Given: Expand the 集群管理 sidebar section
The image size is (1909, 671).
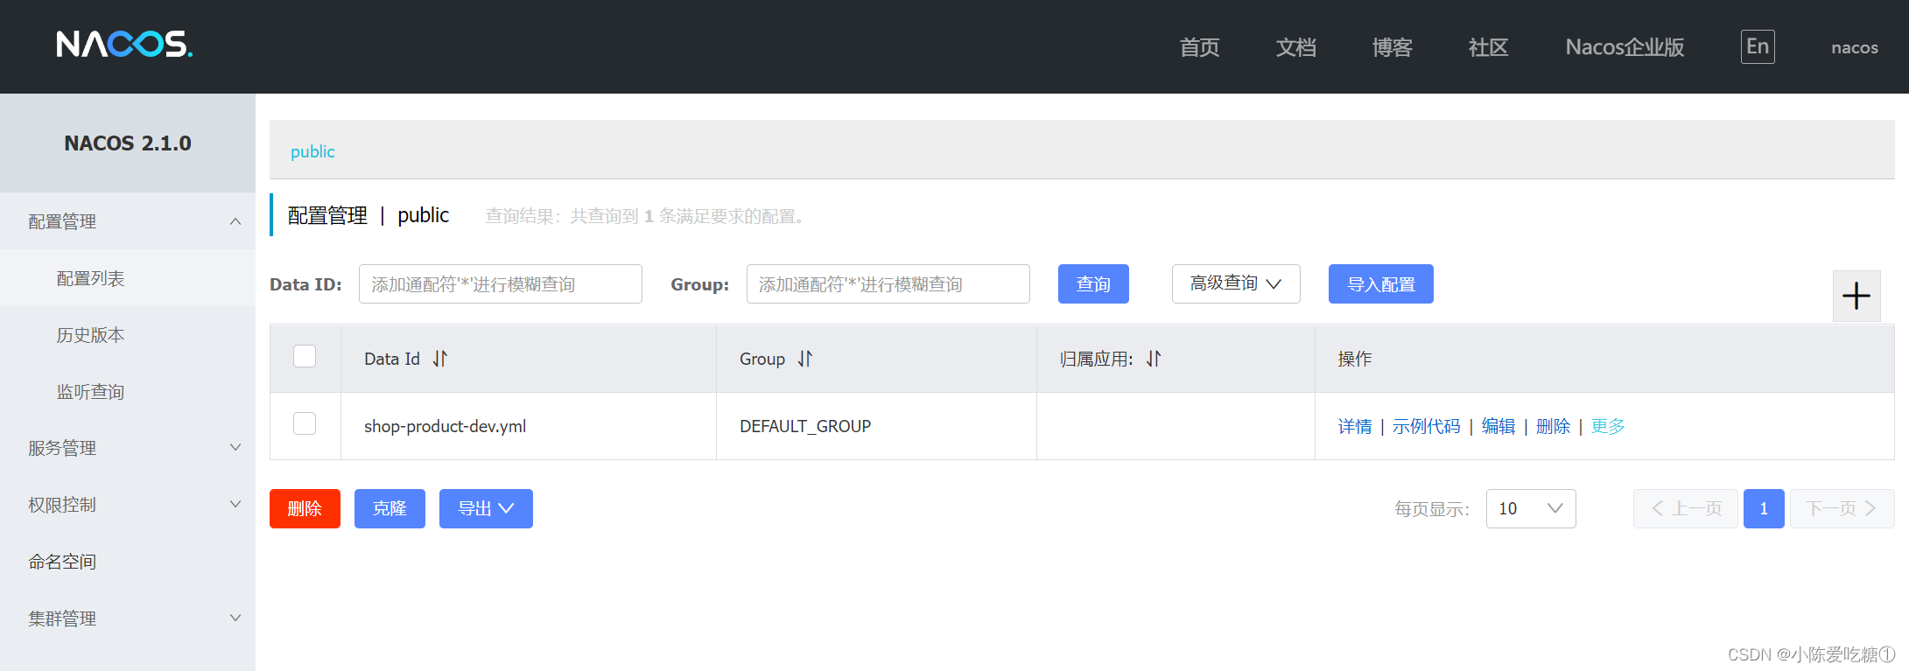Looking at the screenshot, I should click(128, 619).
